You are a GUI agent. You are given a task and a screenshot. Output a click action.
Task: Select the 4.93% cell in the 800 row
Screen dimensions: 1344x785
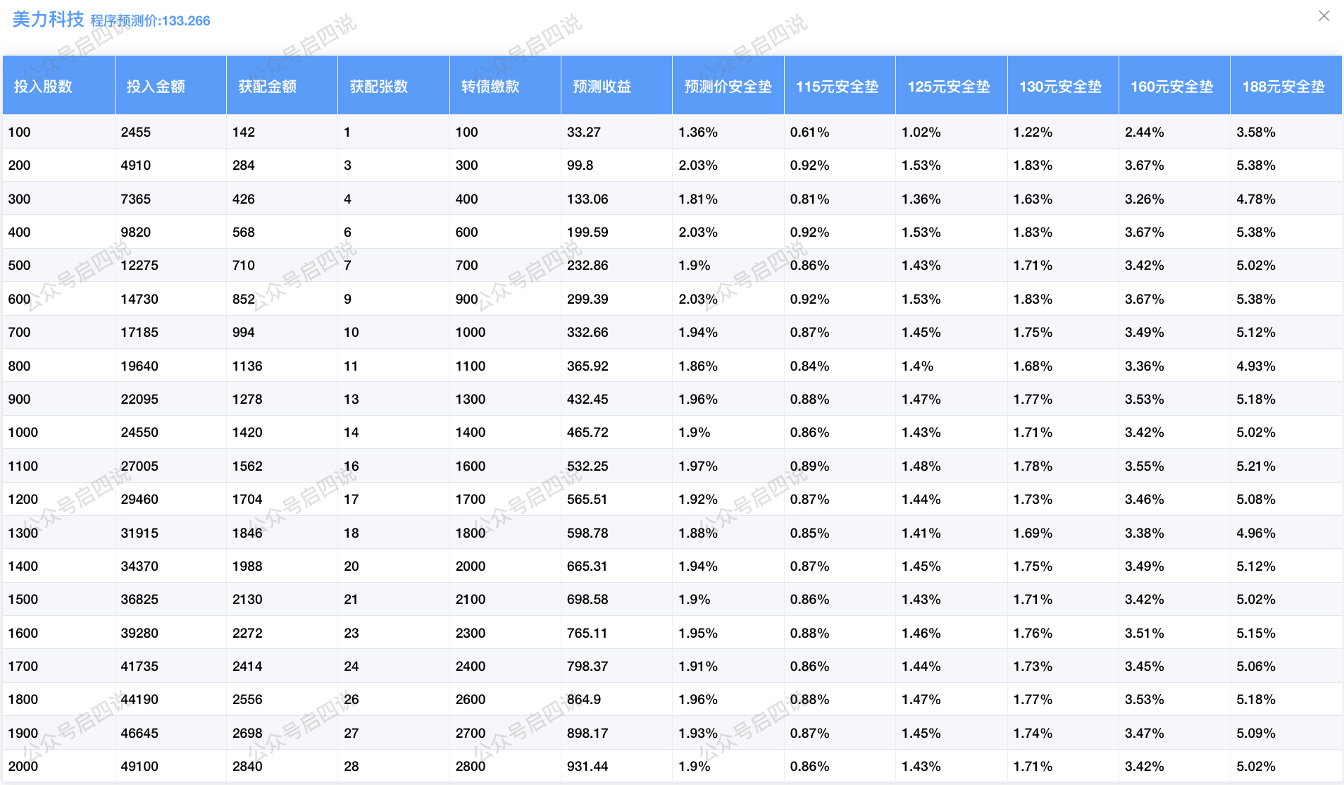pos(1255,366)
